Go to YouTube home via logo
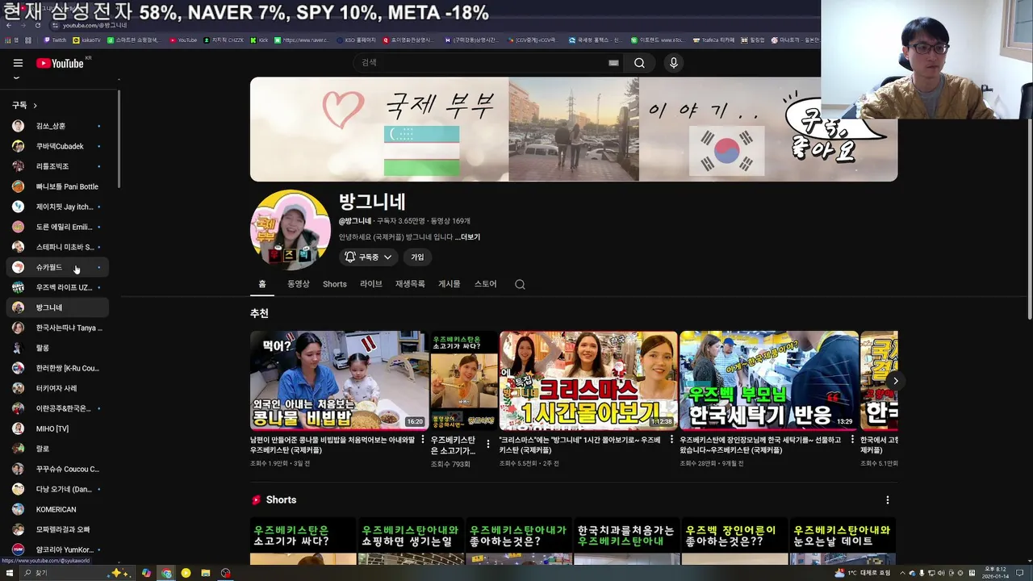The image size is (1033, 581). tap(60, 63)
